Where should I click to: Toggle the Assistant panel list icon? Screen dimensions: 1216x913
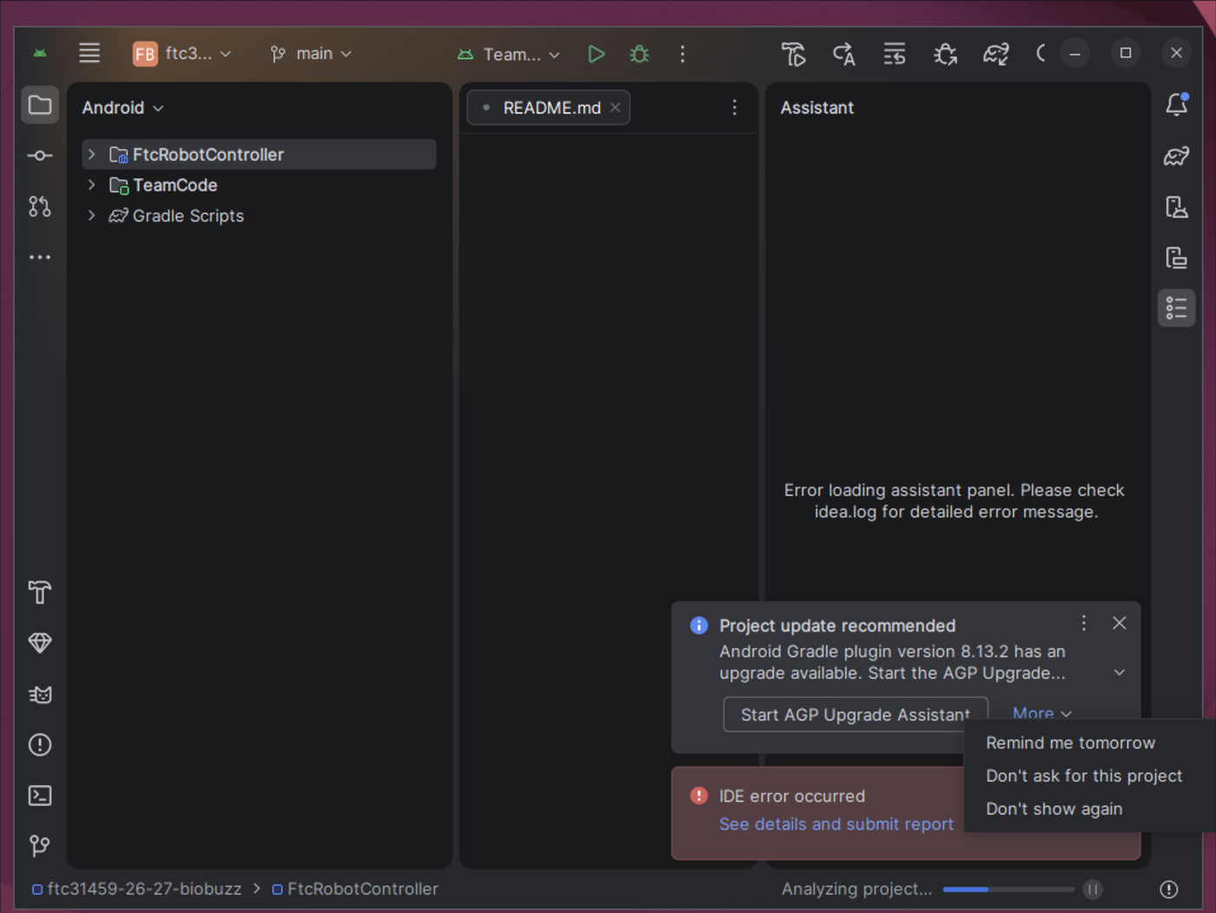[1177, 308]
